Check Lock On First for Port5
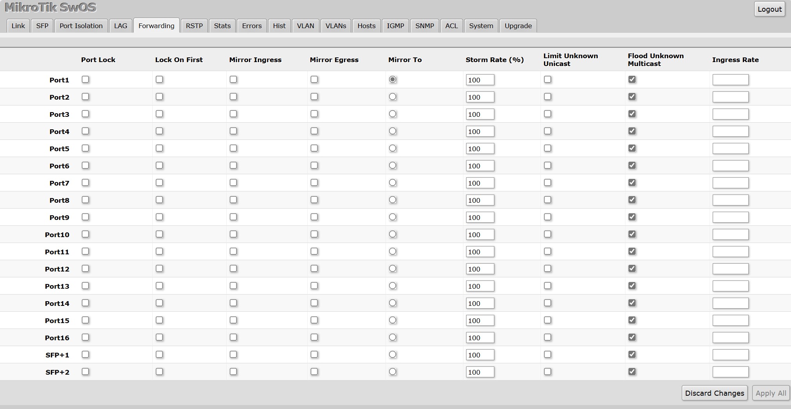 pyautogui.click(x=159, y=148)
